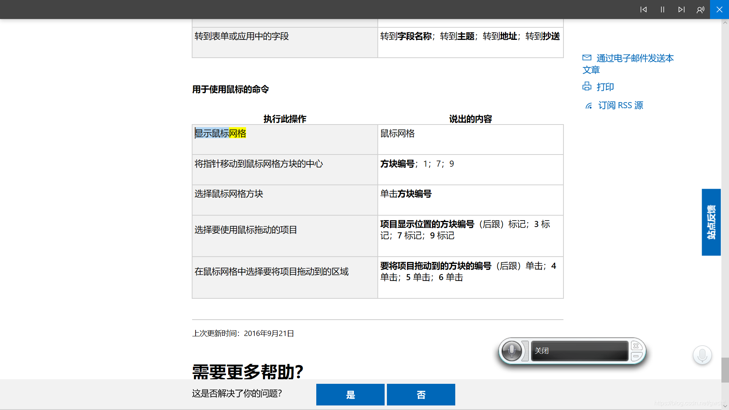Viewport: 729px width, 410px height.
Task: Open the 通过电子邮件发送本文章 link
Action: point(628,64)
